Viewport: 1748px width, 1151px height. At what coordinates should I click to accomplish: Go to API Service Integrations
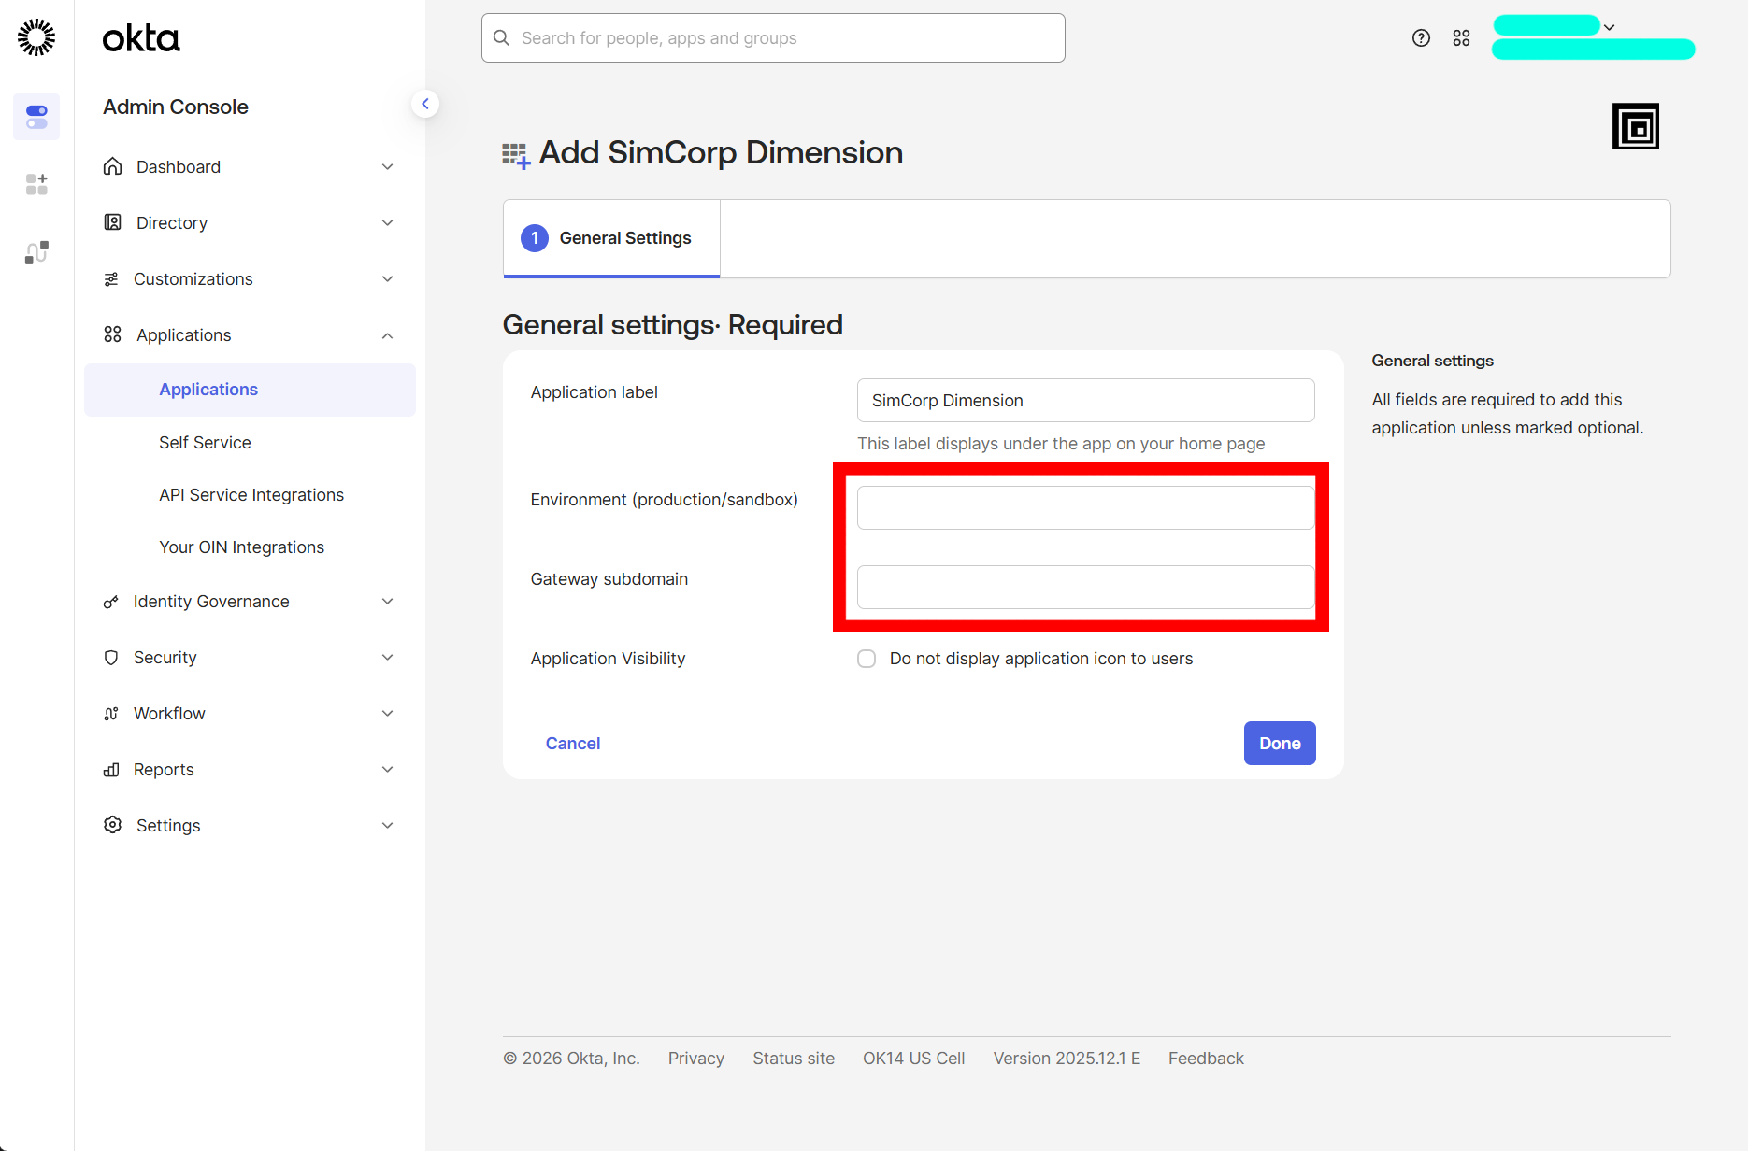[x=251, y=495]
